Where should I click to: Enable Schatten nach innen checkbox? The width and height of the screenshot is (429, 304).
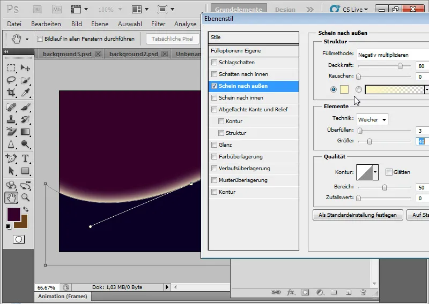(x=214, y=74)
